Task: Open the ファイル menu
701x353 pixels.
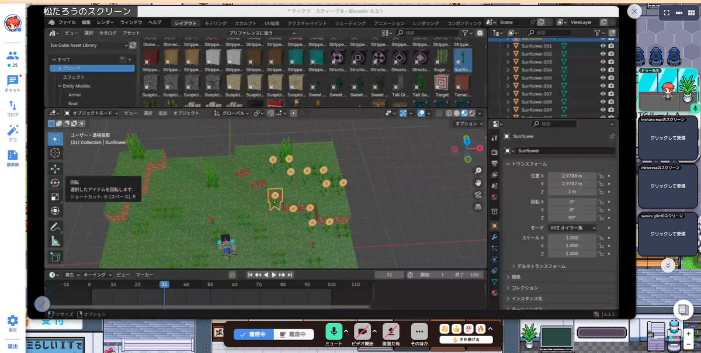Action: [x=67, y=23]
